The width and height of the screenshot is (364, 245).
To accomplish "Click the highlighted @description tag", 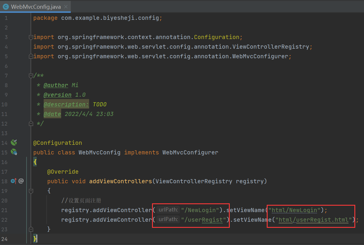I will (x=66, y=104).
